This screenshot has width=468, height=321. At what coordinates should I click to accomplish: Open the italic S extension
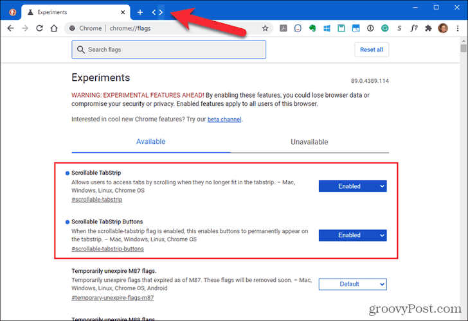pos(399,28)
